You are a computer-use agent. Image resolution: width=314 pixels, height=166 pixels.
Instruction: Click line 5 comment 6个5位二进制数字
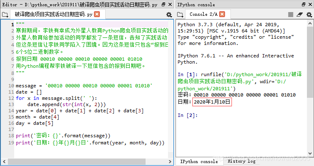pos(39,52)
